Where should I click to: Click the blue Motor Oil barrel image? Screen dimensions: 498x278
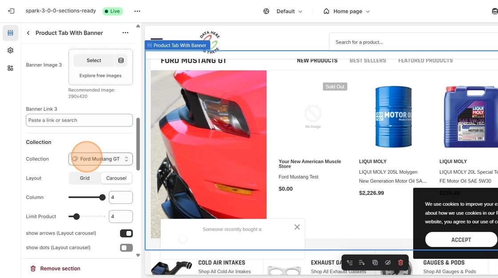point(393,116)
